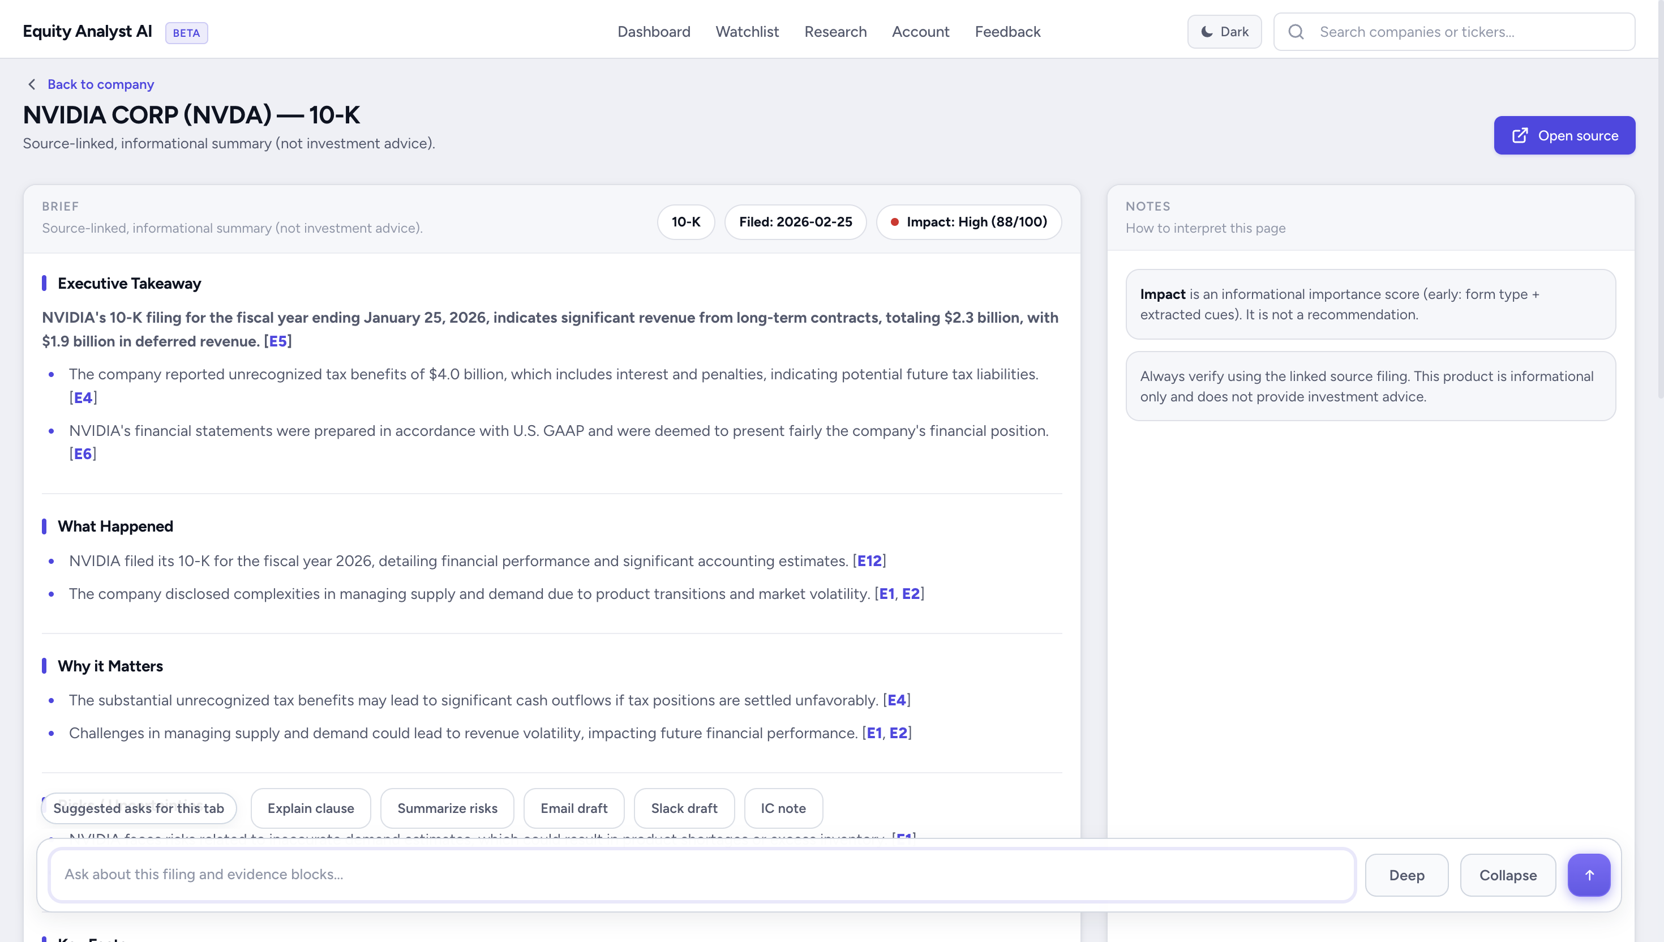Open the E12 evidence reference
This screenshot has width=1664, height=942.
coord(869,561)
